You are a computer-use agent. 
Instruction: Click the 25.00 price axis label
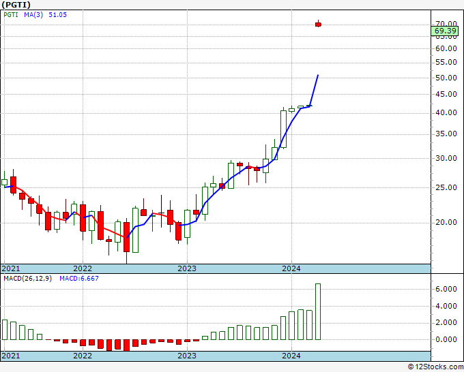pos(446,187)
